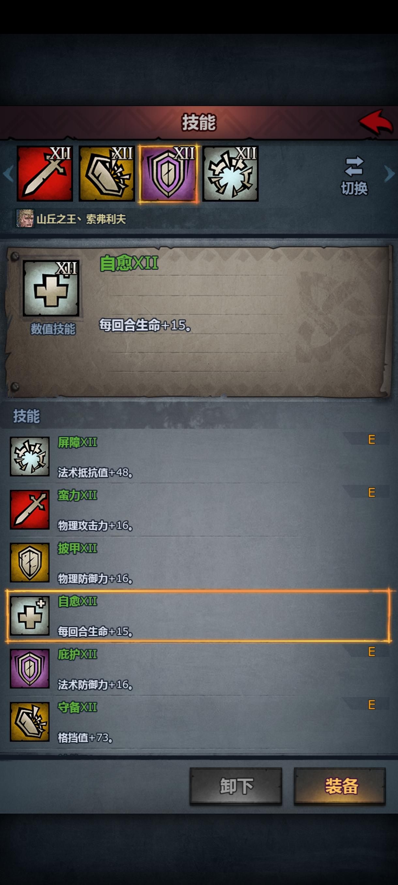Screen dimensions: 398x885
Task: Choose 庇护XII from skill list
Action: point(199,669)
